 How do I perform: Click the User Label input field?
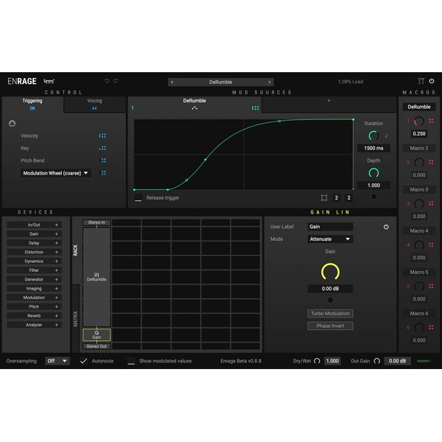click(329, 227)
